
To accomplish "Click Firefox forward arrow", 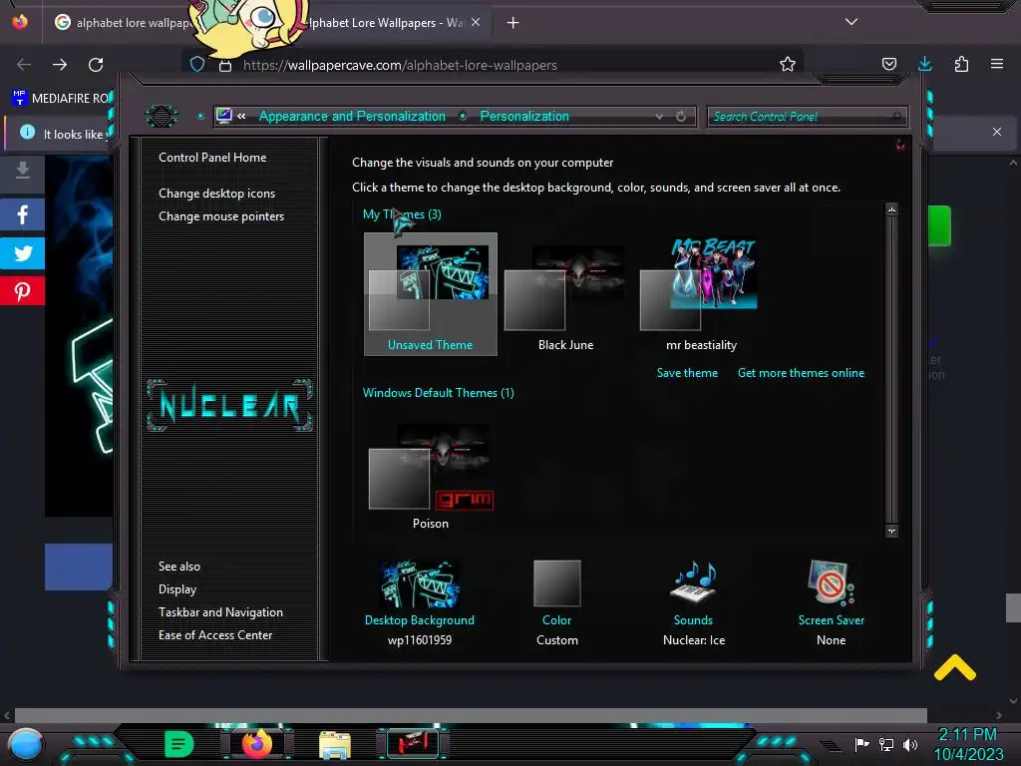I will pyautogui.click(x=60, y=65).
